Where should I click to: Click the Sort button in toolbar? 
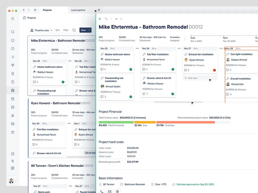click(57, 30)
